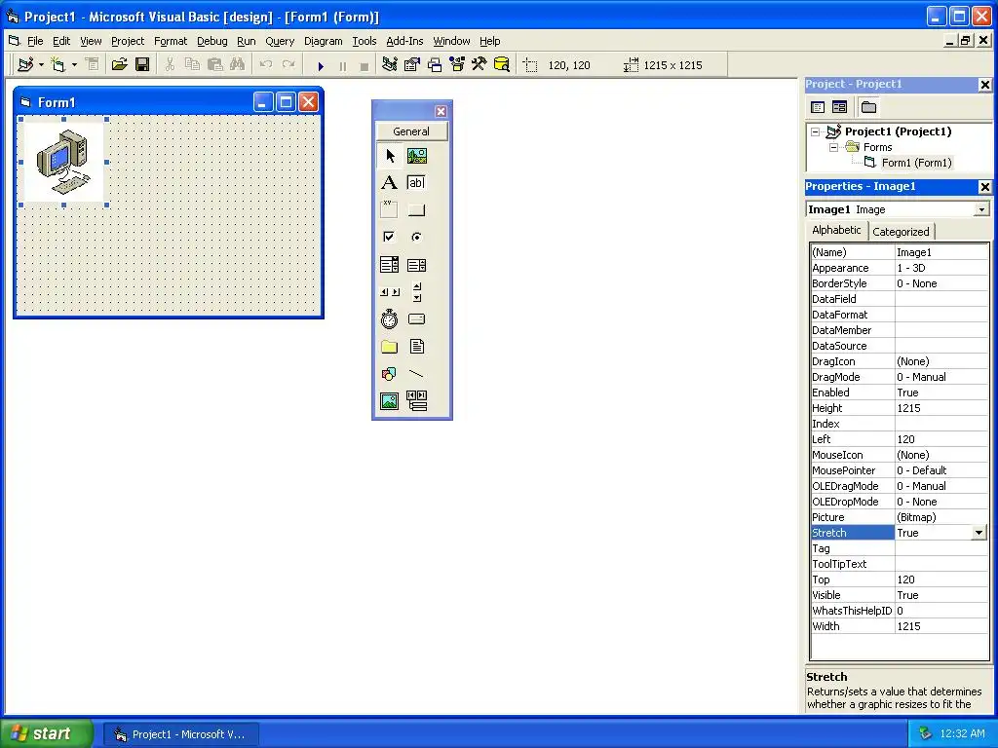Open the Stretch value dropdown

pyautogui.click(x=979, y=533)
